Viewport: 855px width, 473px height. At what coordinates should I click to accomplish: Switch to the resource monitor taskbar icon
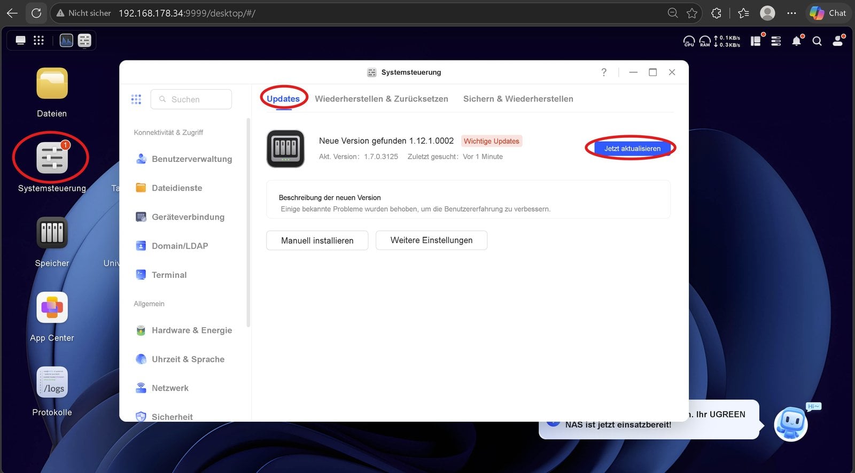[66, 40]
